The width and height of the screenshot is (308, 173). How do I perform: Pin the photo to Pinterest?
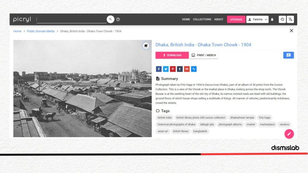173,69
